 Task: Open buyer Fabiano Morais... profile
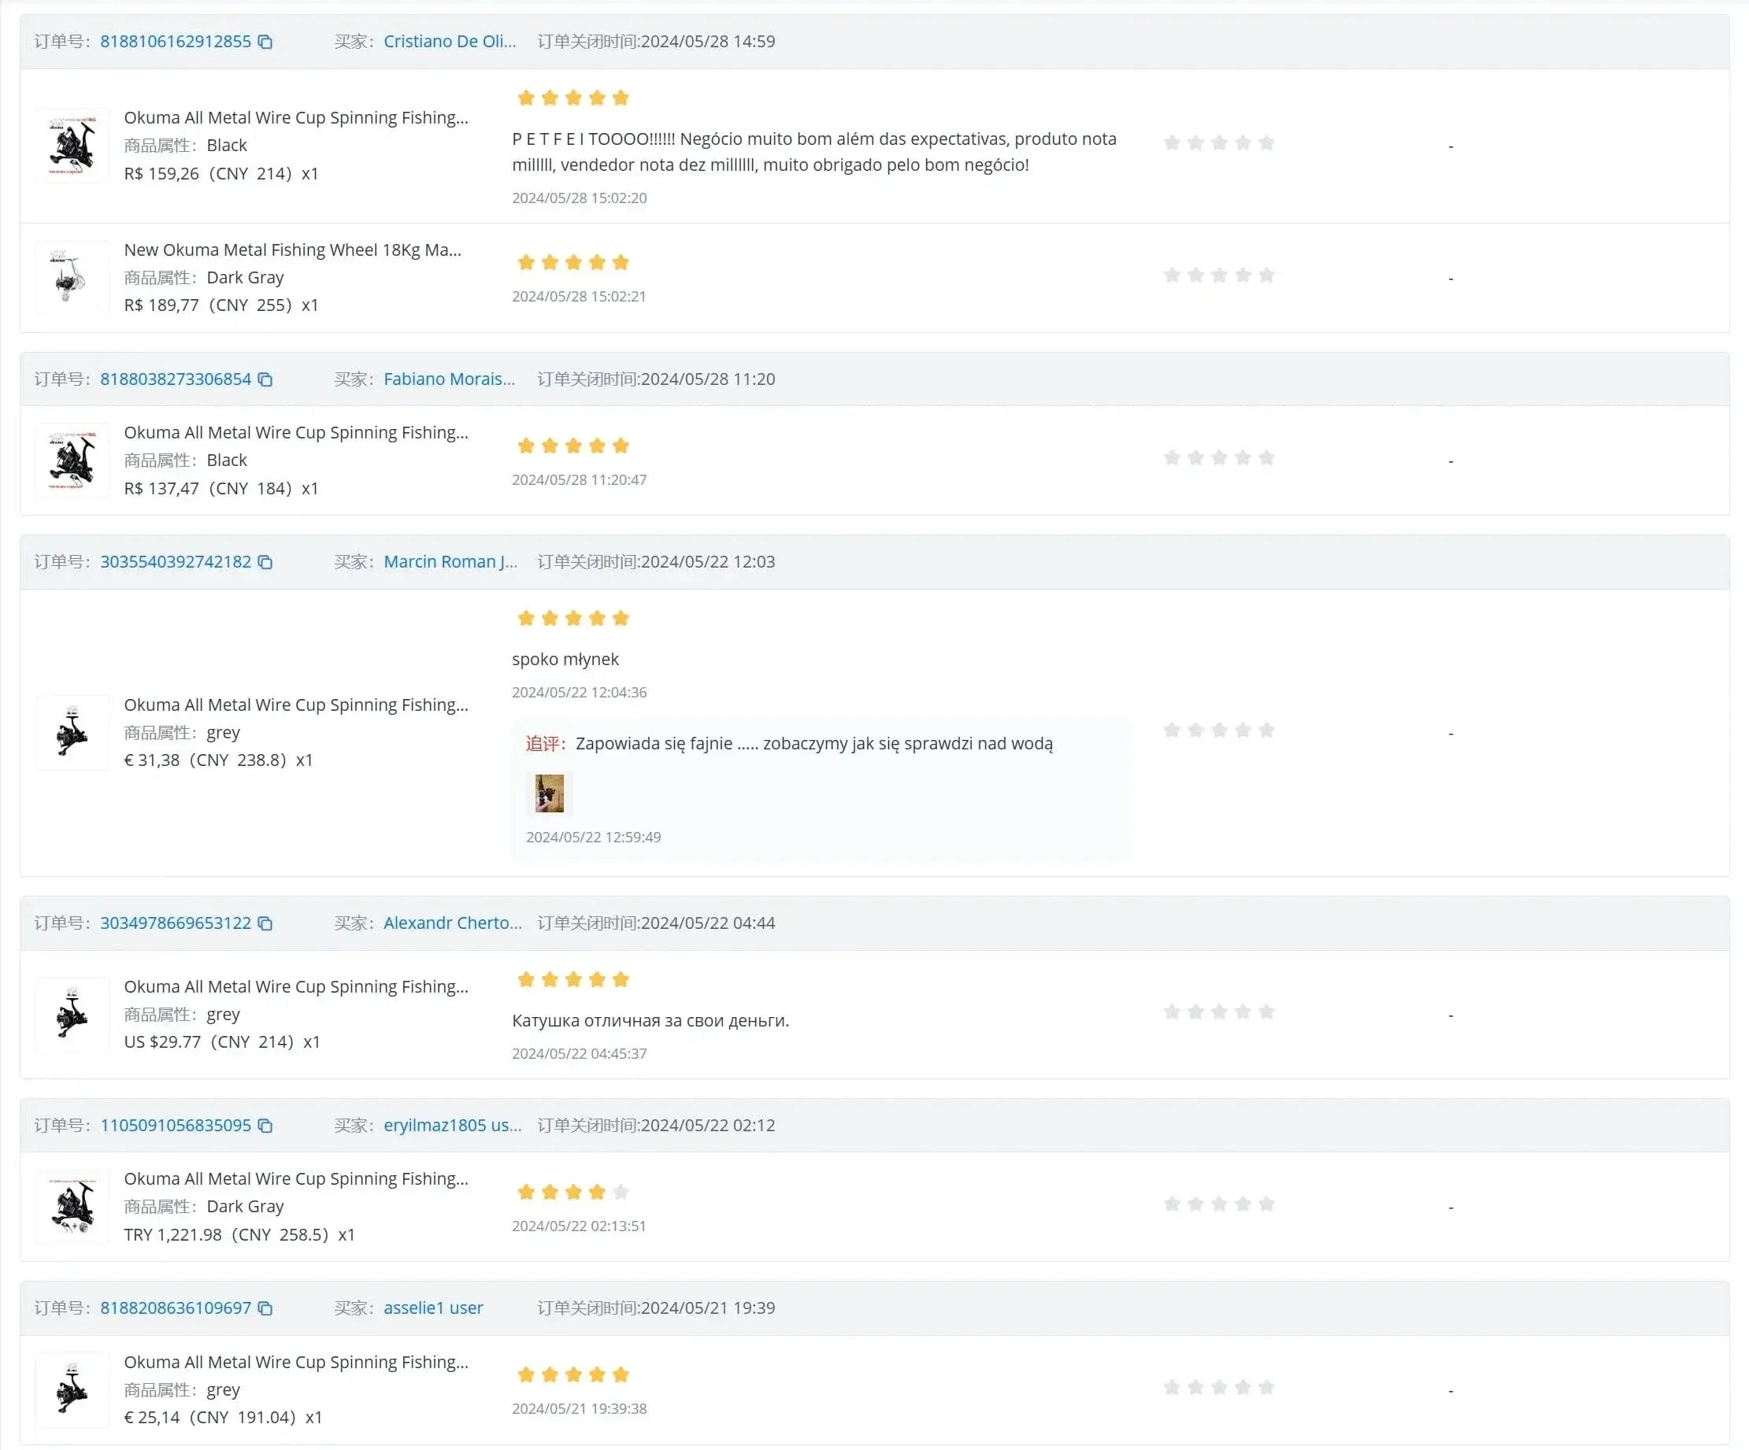tap(449, 379)
